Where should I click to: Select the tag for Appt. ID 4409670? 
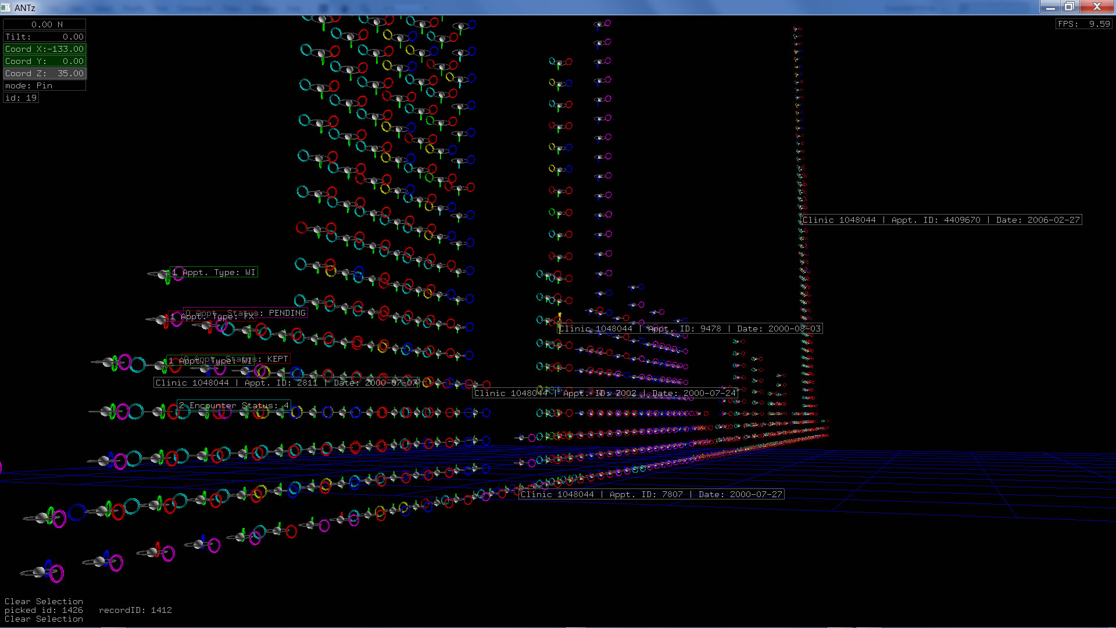coord(941,220)
